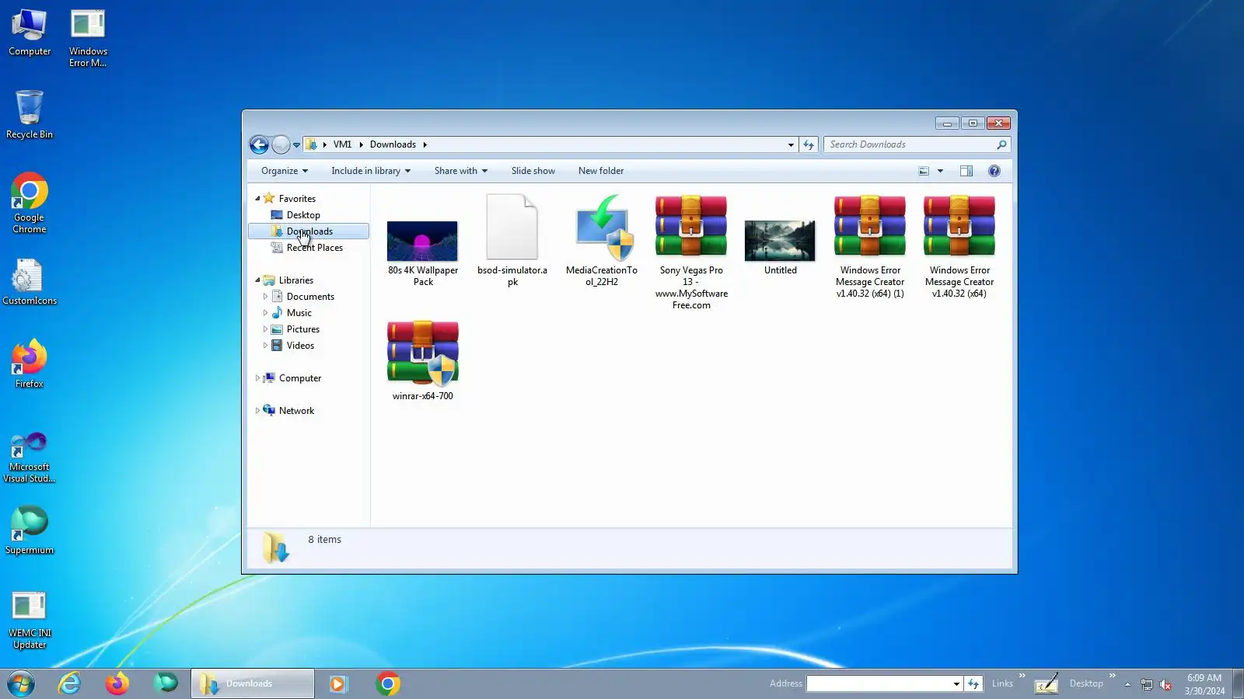Expand the Documents library node
Image resolution: width=1244 pixels, height=699 pixels.
[265, 297]
